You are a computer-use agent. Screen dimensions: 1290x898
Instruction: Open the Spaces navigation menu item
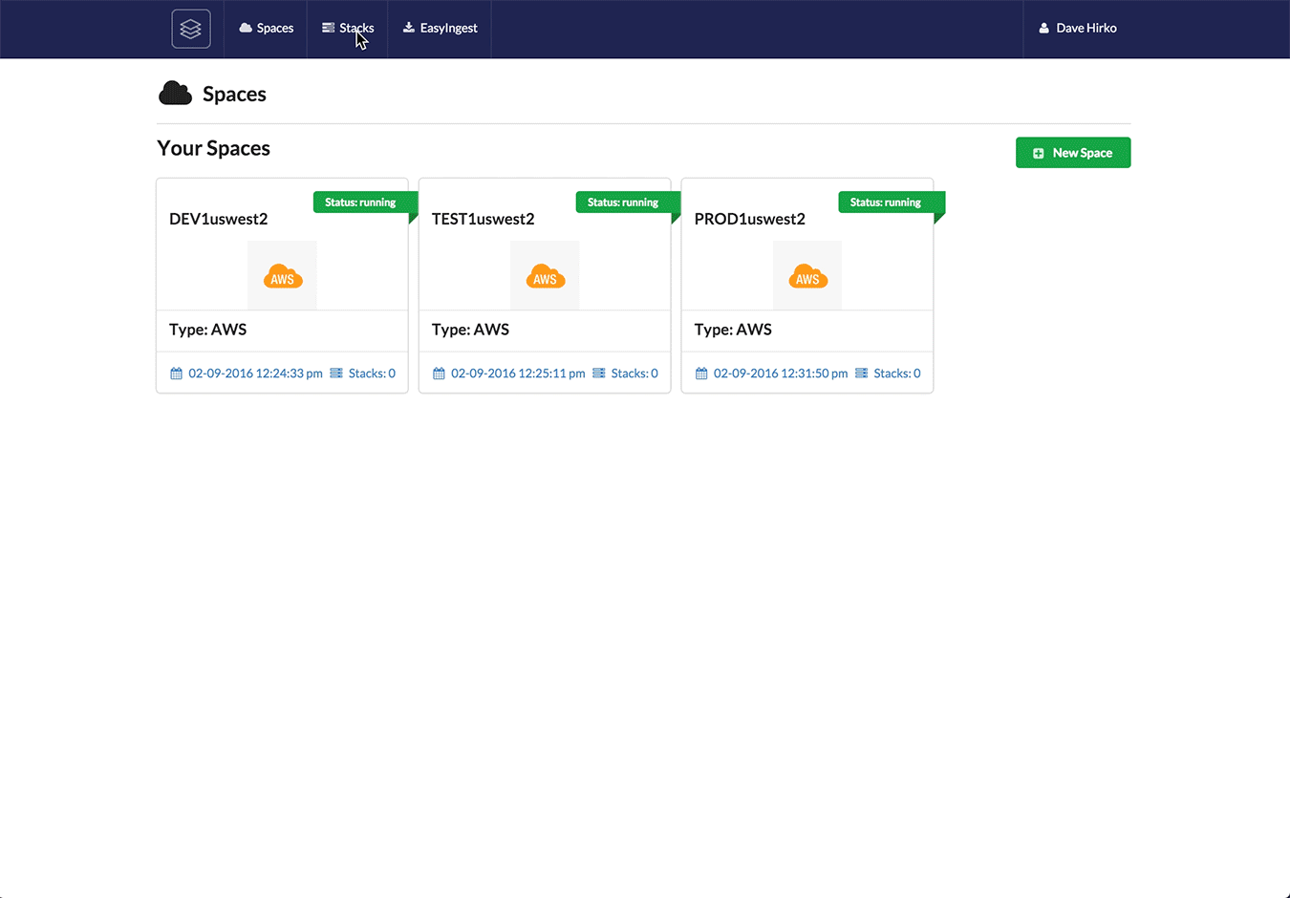[267, 29]
